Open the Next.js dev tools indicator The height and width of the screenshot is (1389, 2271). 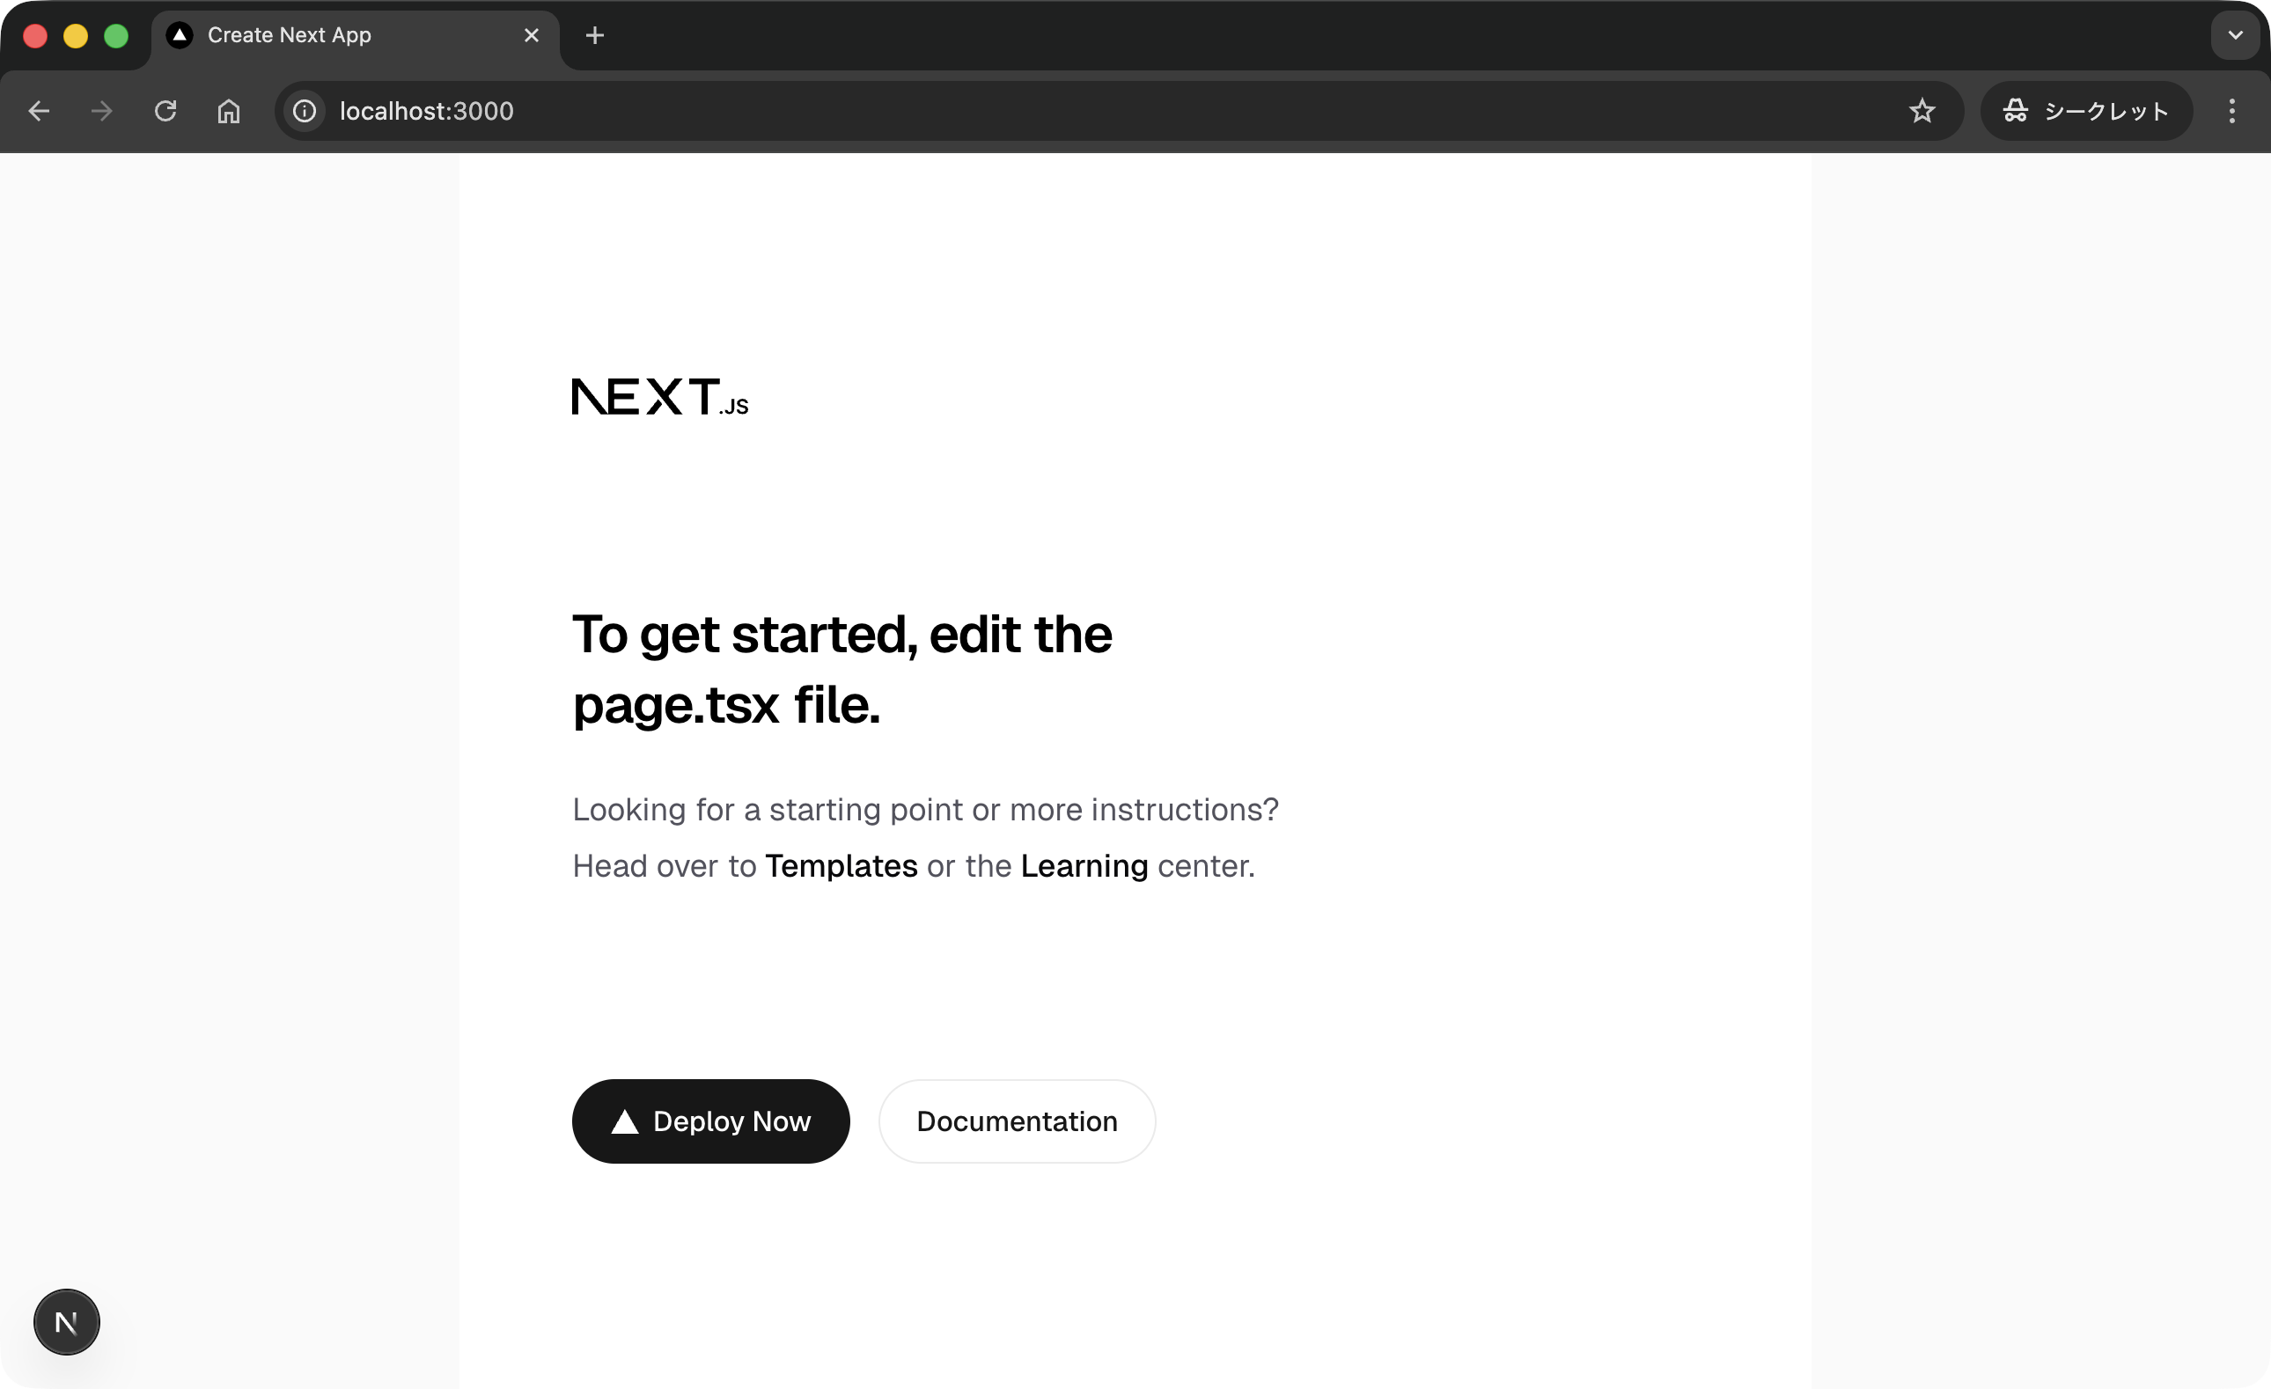(66, 1322)
